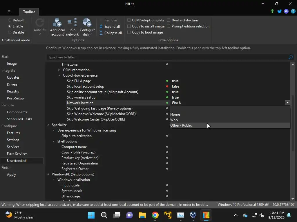Select the Default unattended mode radio
Image resolution: width=297 pixels, height=222 pixels.
(10, 20)
